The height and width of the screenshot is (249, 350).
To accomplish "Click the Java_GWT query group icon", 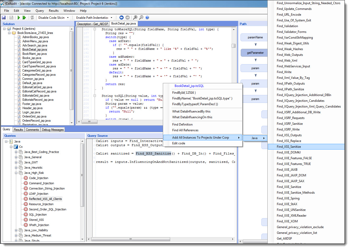I will tap(21, 162).
